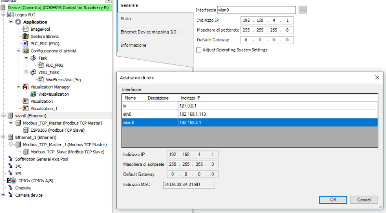Cancel the Adattatori di rete dialog
Viewport: 386px width, 213px height.
tap(364, 200)
